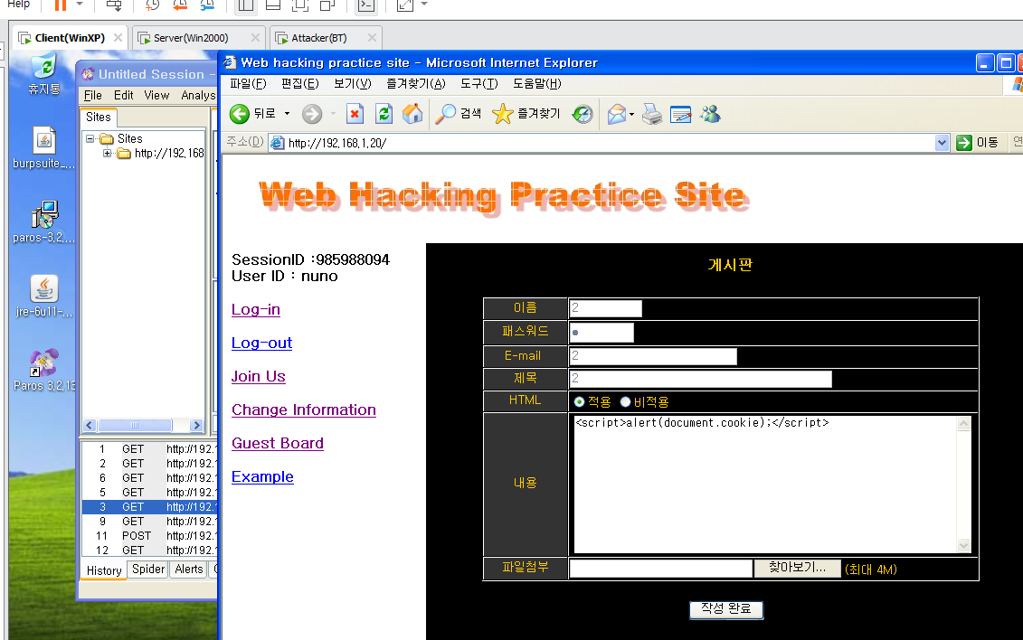Image resolution: width=1023 pixels, height=640 pixels.
Task: Click the E-mail input field
Action: pyautogui.click(x=653, y=356)
